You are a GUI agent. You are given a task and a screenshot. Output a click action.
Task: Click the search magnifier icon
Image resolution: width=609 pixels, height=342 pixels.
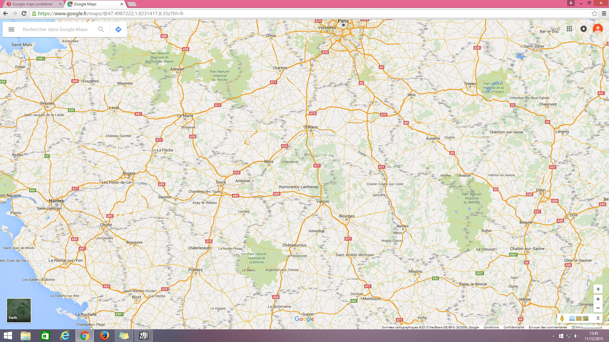click(101, 29)
